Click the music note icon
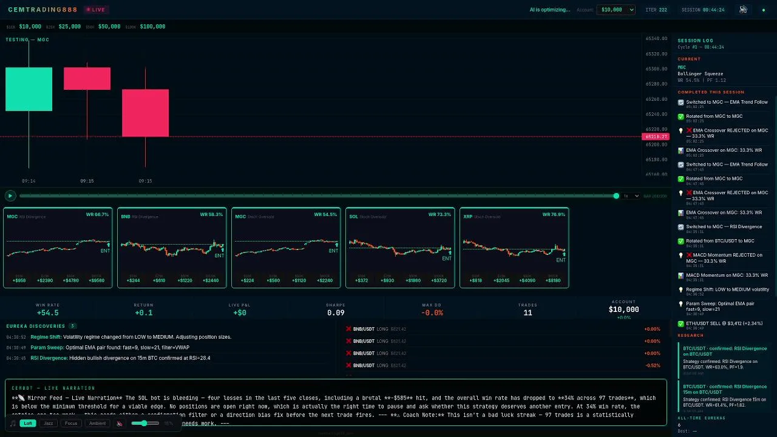 [13, 424]
